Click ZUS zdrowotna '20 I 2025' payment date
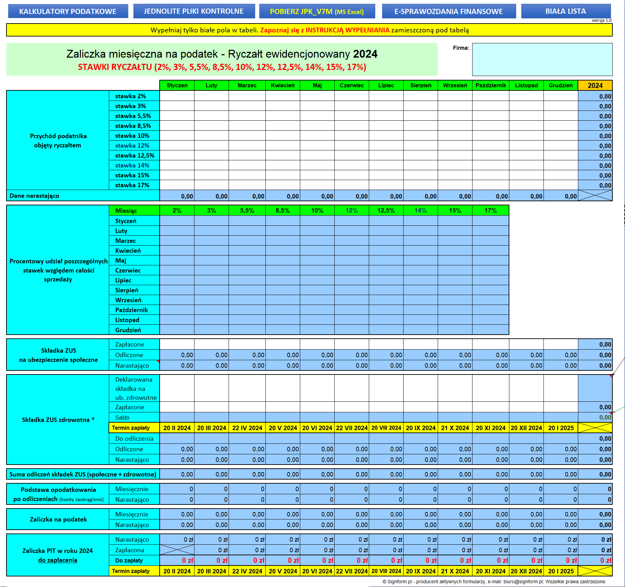The image size is (625, 587). click(x=561, y=428)
